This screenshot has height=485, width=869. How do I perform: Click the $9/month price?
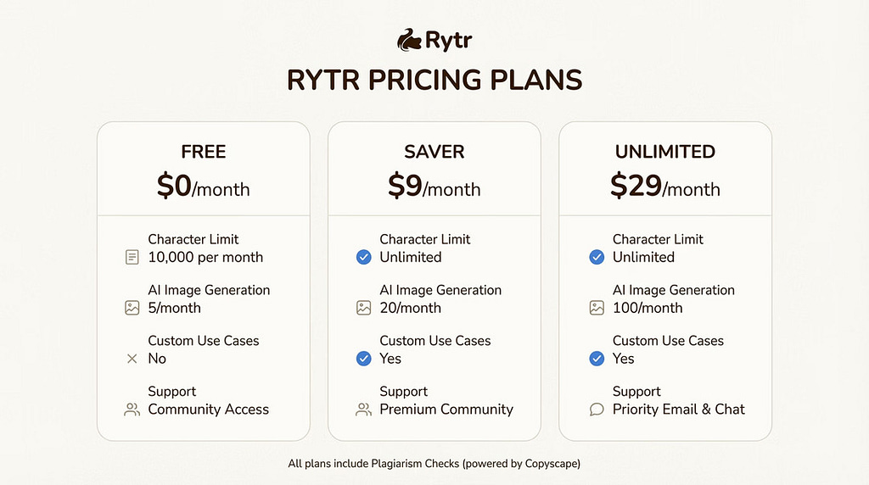pyautogui.click(x=434, y=186)
